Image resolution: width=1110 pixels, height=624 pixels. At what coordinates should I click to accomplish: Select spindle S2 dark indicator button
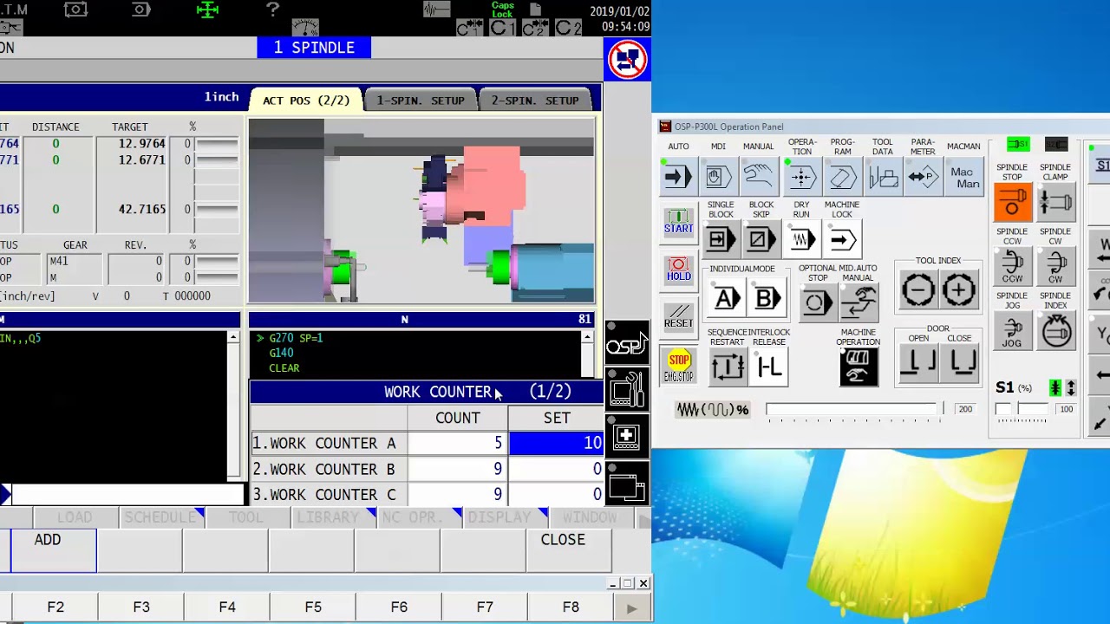tap(1055, 144)
